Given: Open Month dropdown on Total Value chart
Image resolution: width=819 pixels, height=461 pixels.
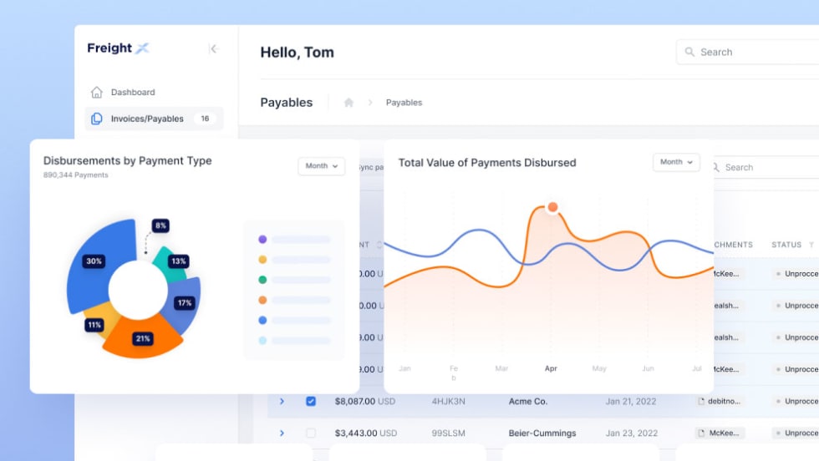Looking at the screenshot, I should [676, 162].
